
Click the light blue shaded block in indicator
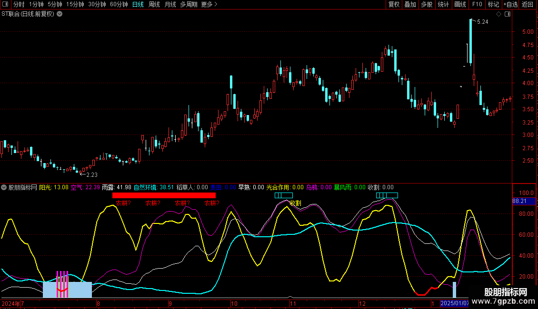(67, 290)
